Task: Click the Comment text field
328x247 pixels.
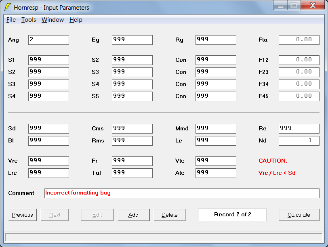Action: pyautogui.click(x=182, y=193)
